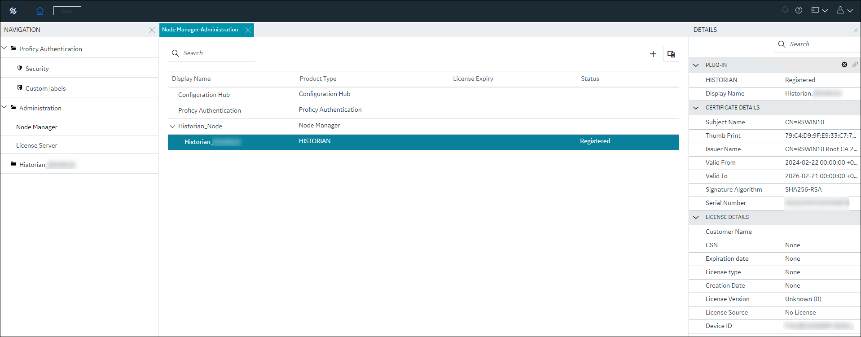
Task: Click the Registered value in PLUG-IN details
Action: tap(800, 80)
